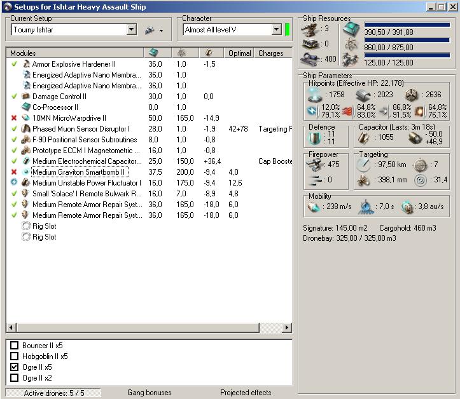Click the capacitor amount icon

click(364, 138)
